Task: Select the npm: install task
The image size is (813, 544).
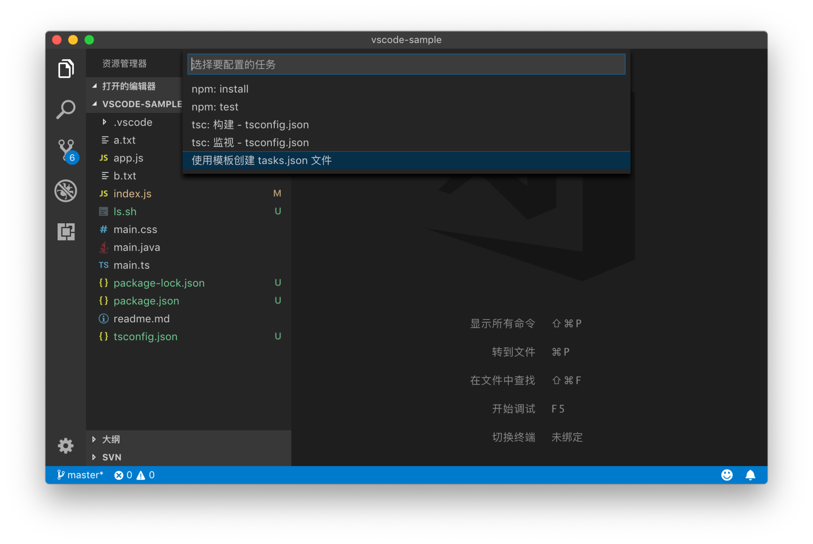Action: 220,89
